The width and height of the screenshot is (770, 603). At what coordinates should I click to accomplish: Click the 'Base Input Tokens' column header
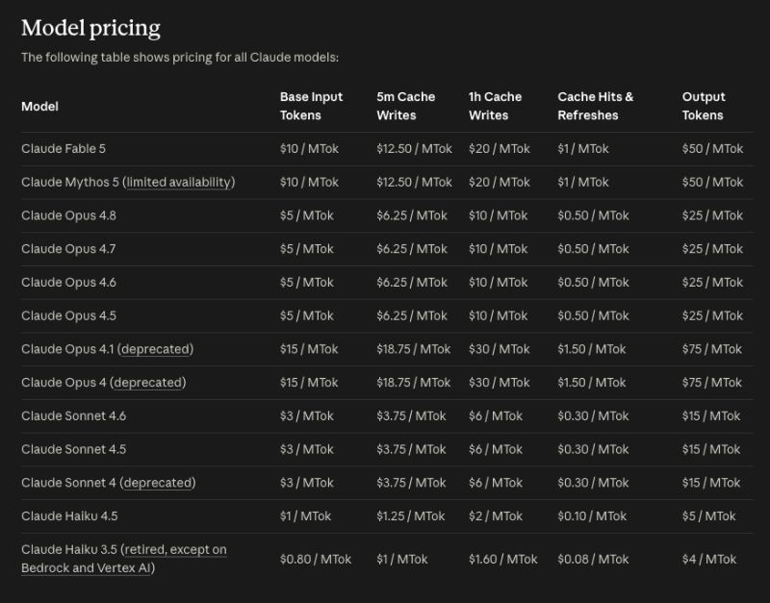point(311,106)
